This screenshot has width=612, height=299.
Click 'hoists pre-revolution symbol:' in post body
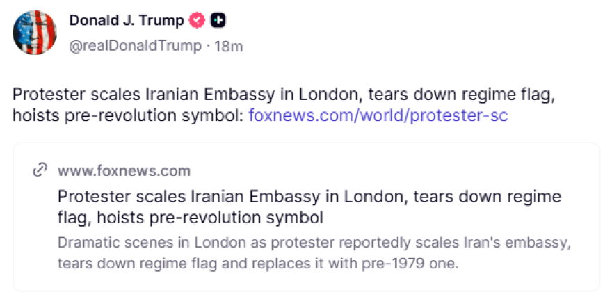click(128, 115)
